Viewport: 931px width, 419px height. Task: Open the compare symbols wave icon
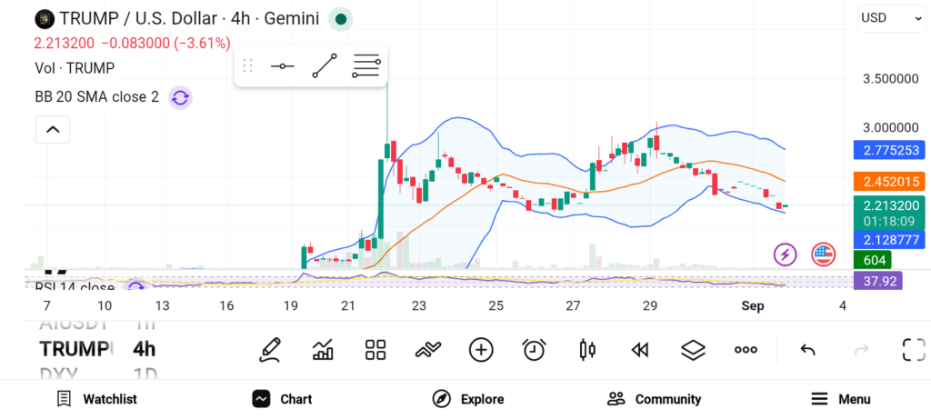(x=428, y=350)
